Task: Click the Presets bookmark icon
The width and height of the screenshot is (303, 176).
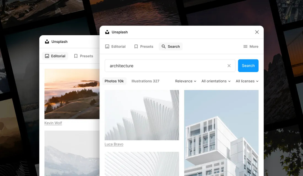Action: (136, 46)
